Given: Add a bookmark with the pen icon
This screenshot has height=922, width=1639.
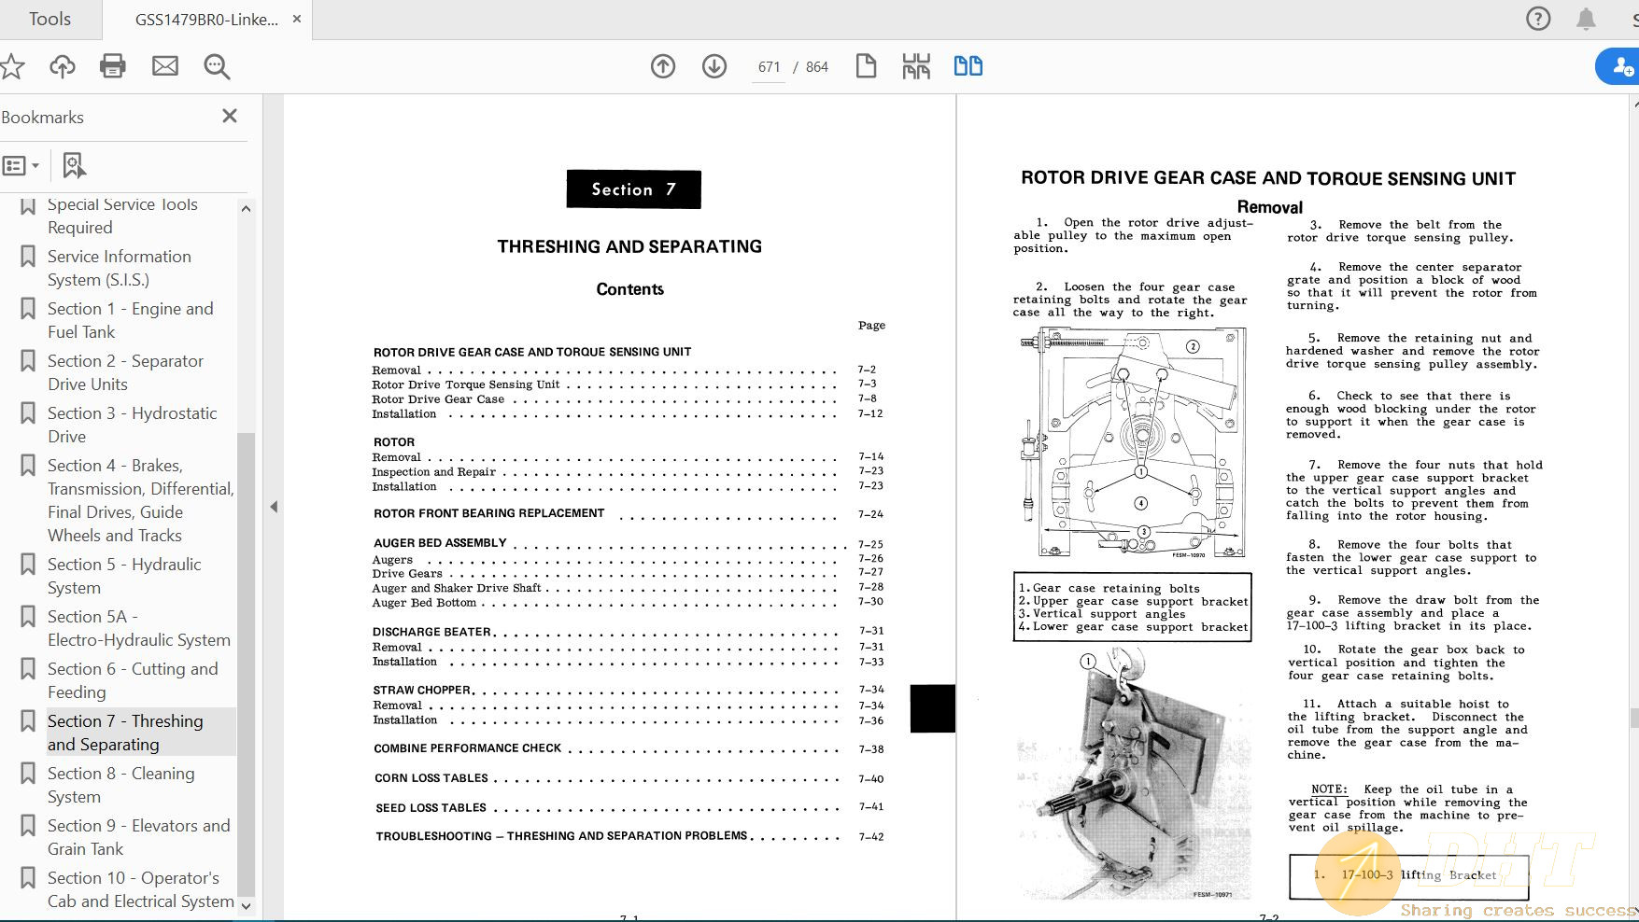Looking at the screenshot, I should [x=74, y=165].
